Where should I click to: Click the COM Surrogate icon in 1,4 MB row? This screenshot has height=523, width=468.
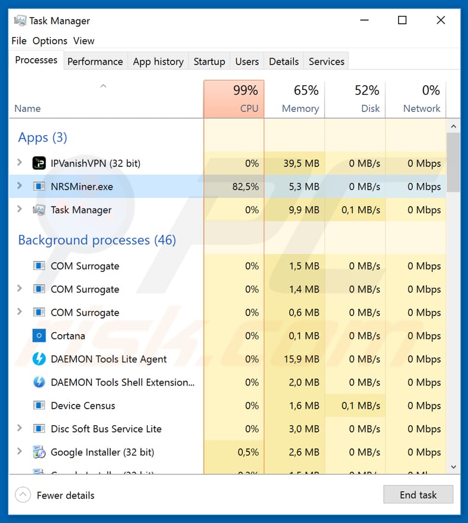[x=39, y=289]
